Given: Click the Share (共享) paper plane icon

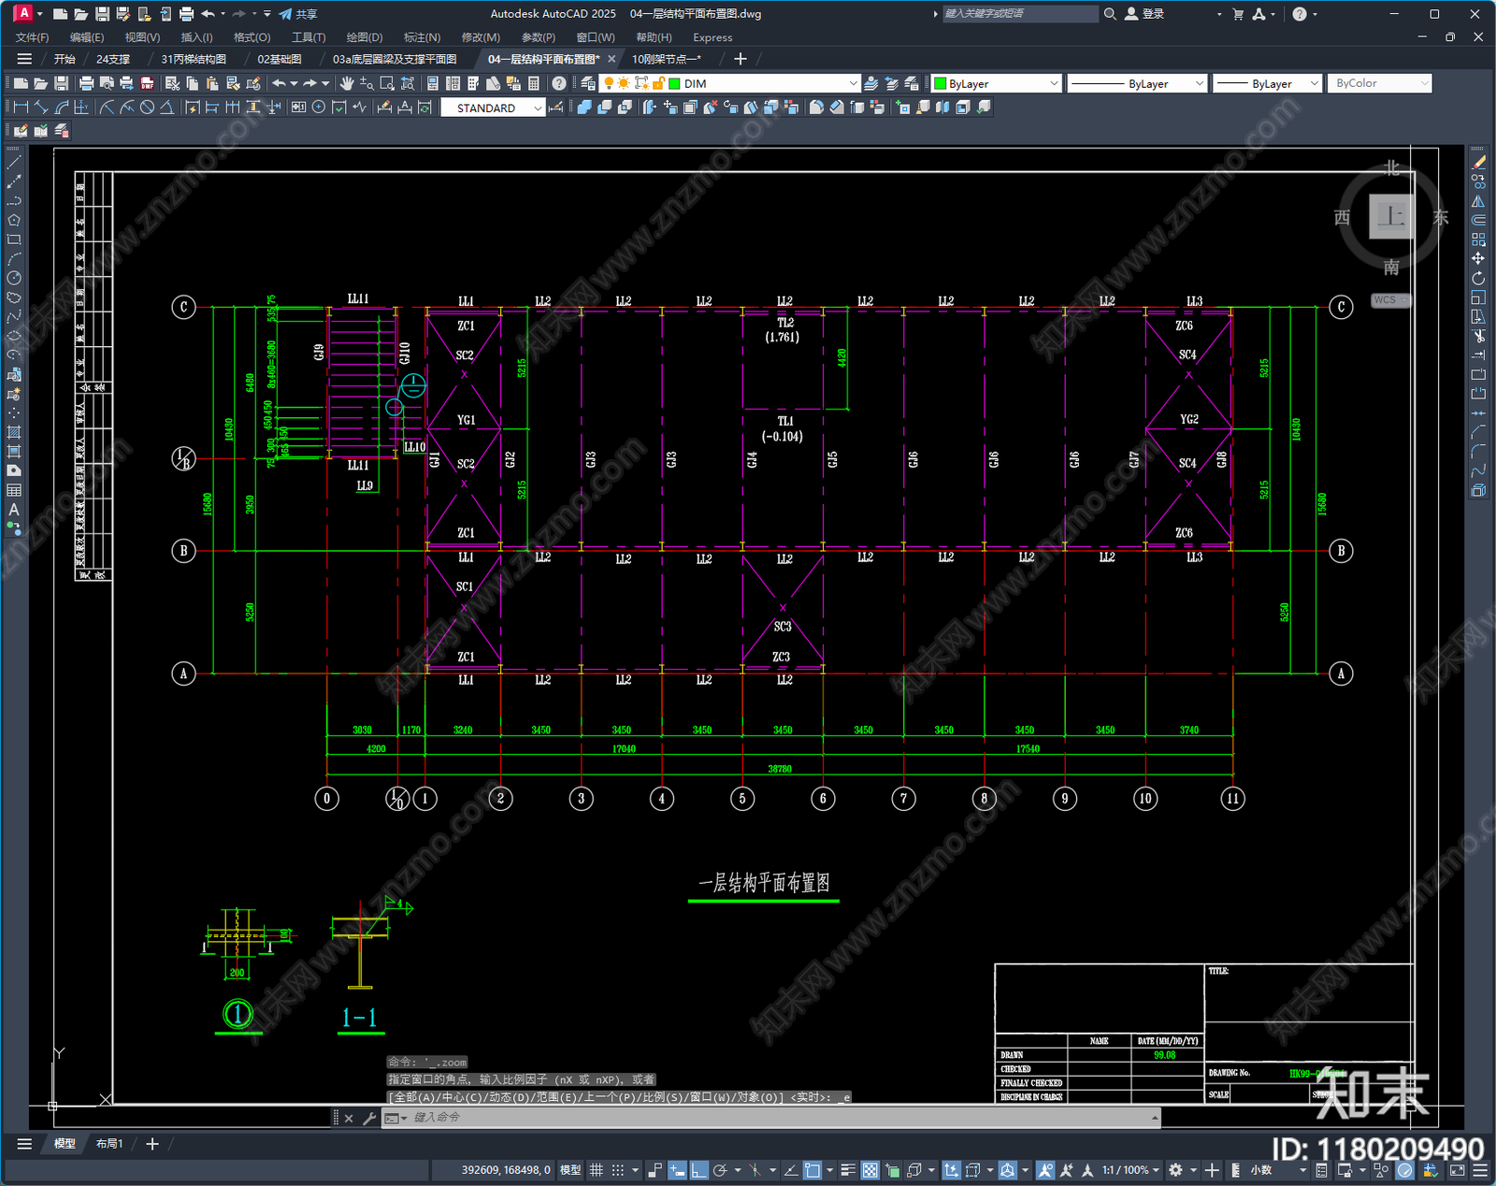Looking at the screenshot, I should coord(285,14).
